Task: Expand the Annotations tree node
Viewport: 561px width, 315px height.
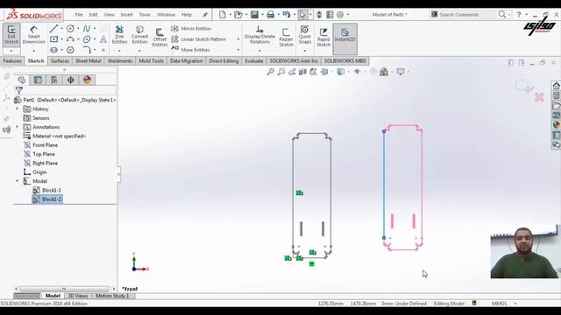Action: coord(17,127)
